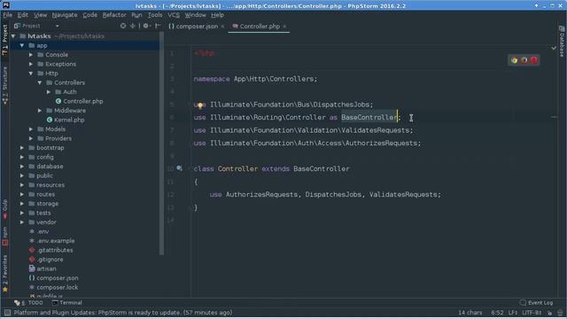
Task: Open the Event Log
Action: point(537,303)
